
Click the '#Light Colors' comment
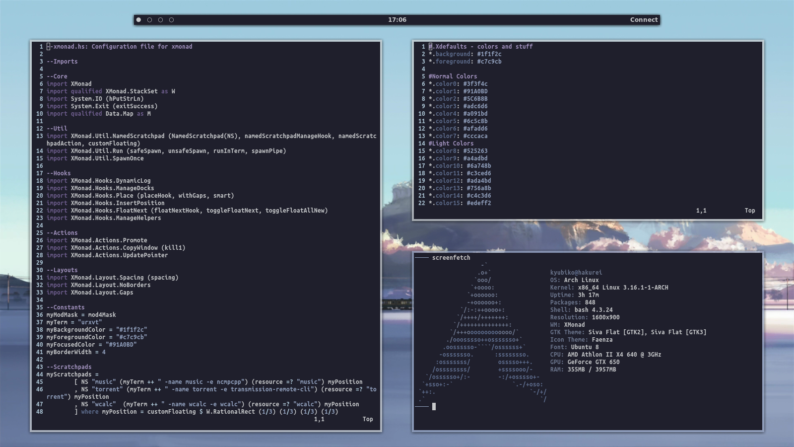coord(451,144)
